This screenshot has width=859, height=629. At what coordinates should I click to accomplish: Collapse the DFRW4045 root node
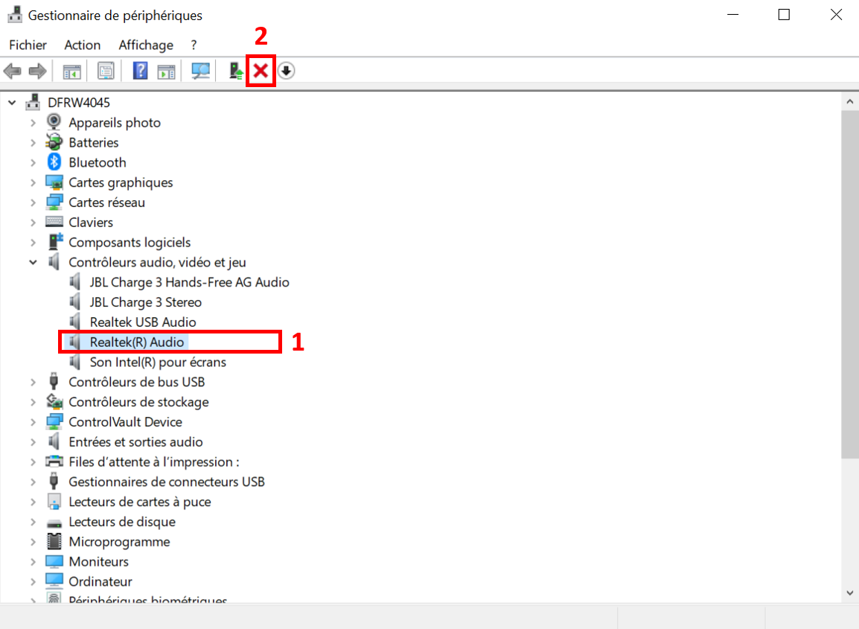[12, 103]
